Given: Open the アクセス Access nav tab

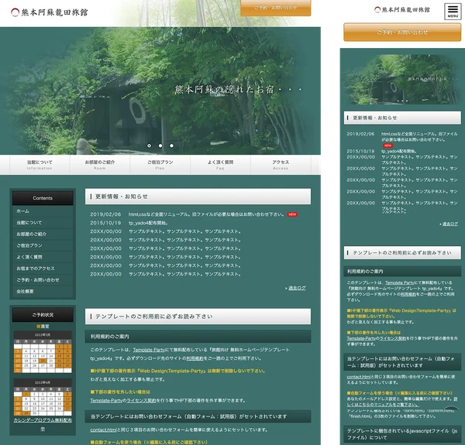Looking at the screenshot, I should (281, 164).
